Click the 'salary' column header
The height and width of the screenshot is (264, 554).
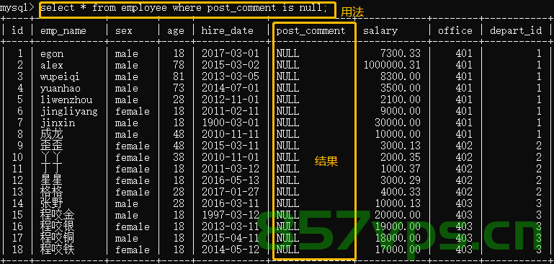pyautogui.click(x=380, y=31)
